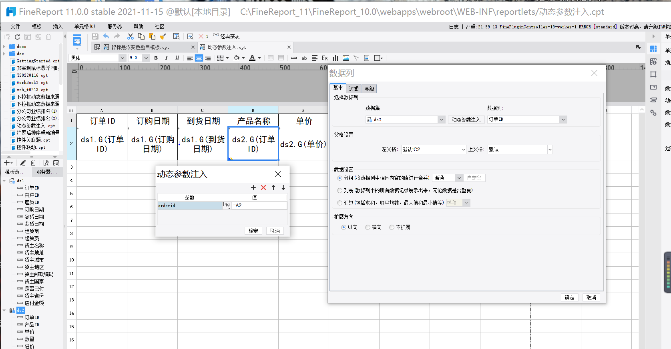The image size is (671, 349).
Task: Click the 自定义 button
Action: point(474,178)
